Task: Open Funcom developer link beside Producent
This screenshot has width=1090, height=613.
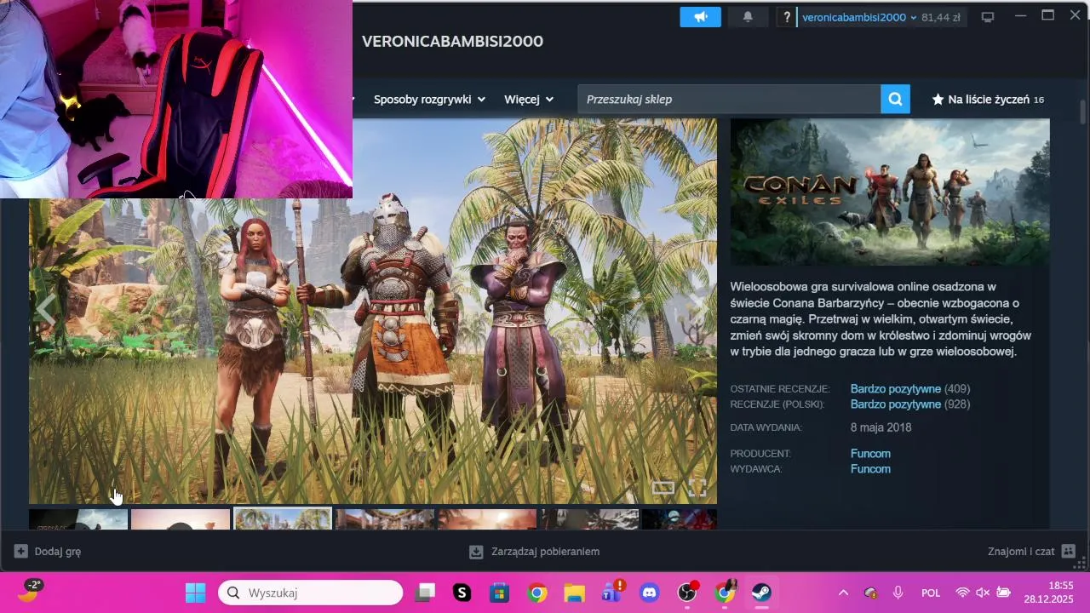Action: tap(870, 454)
